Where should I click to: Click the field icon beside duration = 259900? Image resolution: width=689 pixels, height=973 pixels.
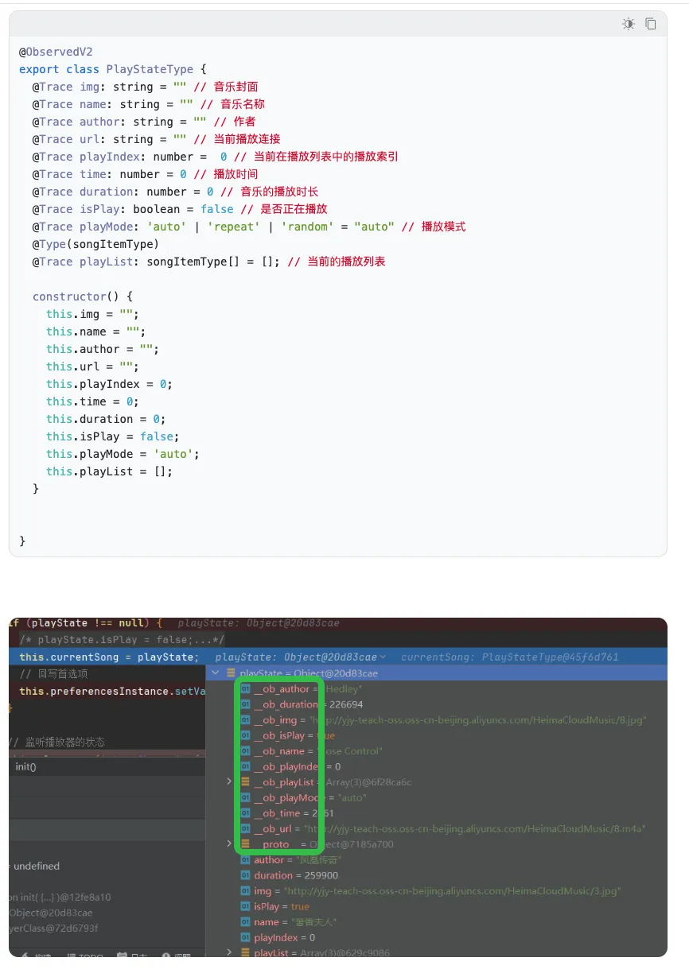point(246,875)
